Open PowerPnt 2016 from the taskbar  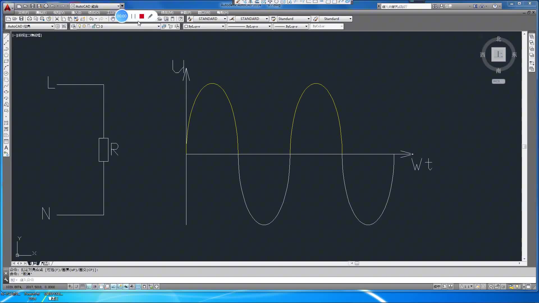point(32,296)
